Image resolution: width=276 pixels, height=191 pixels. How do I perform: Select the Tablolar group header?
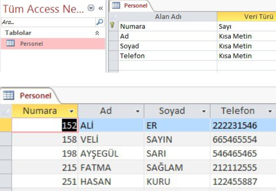(53, 33)
